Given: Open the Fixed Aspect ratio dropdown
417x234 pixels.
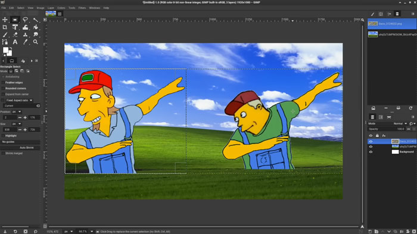Looking at the screenshot, I should 19,100.
